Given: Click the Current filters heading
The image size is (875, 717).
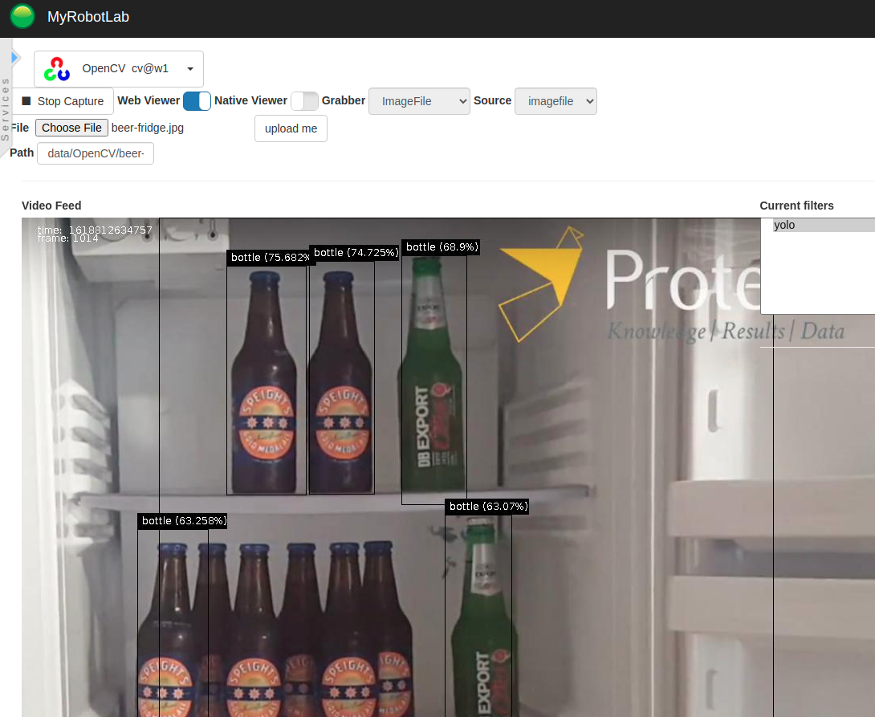Looking at the screenshot, I should click(796, 206).
